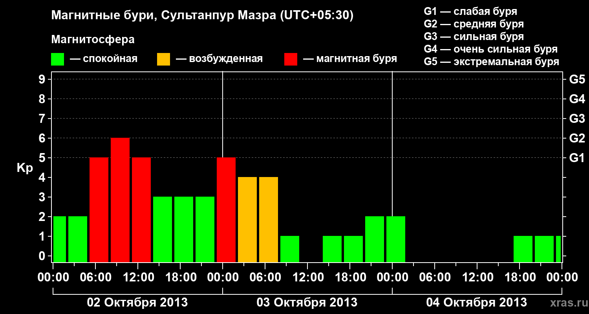Click the green 'спокойная' legend swatch
Screen dimensions: 589x314
tap(58, 59)
